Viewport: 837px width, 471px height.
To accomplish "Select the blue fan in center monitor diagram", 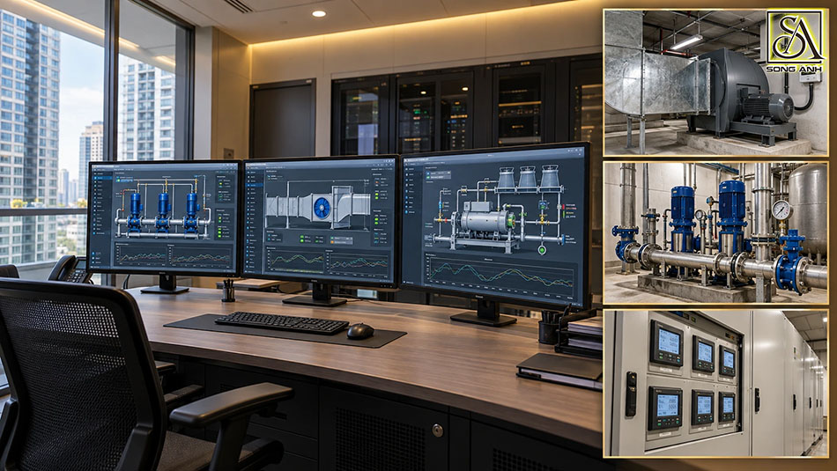I will tap(322, 208).
